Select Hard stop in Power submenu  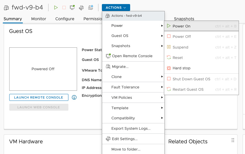click(181, 68)
